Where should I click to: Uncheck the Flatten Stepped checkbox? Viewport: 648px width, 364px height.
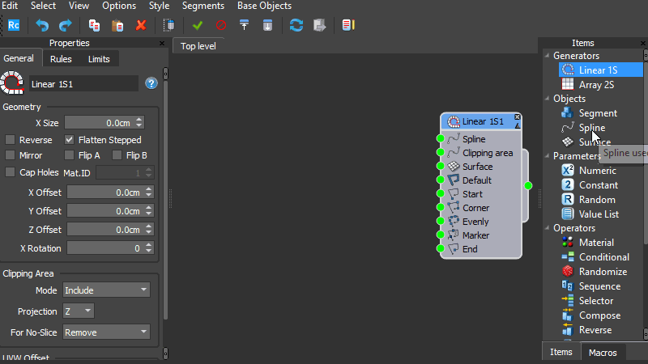coord(70,140)
